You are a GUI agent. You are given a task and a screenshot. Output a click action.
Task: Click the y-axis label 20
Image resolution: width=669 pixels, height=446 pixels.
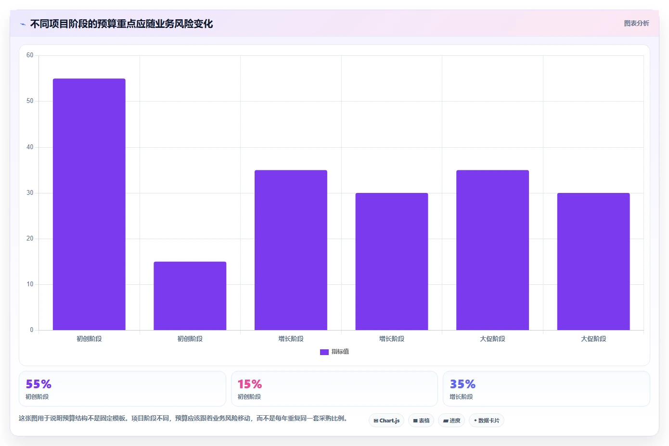[30, 239]
